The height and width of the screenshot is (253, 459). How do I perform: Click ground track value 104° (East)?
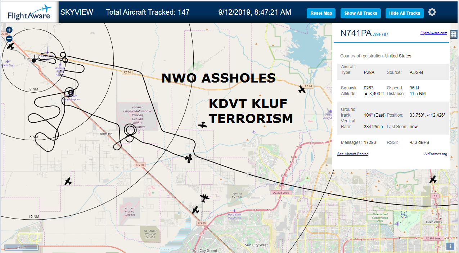[x=374, y=115]
